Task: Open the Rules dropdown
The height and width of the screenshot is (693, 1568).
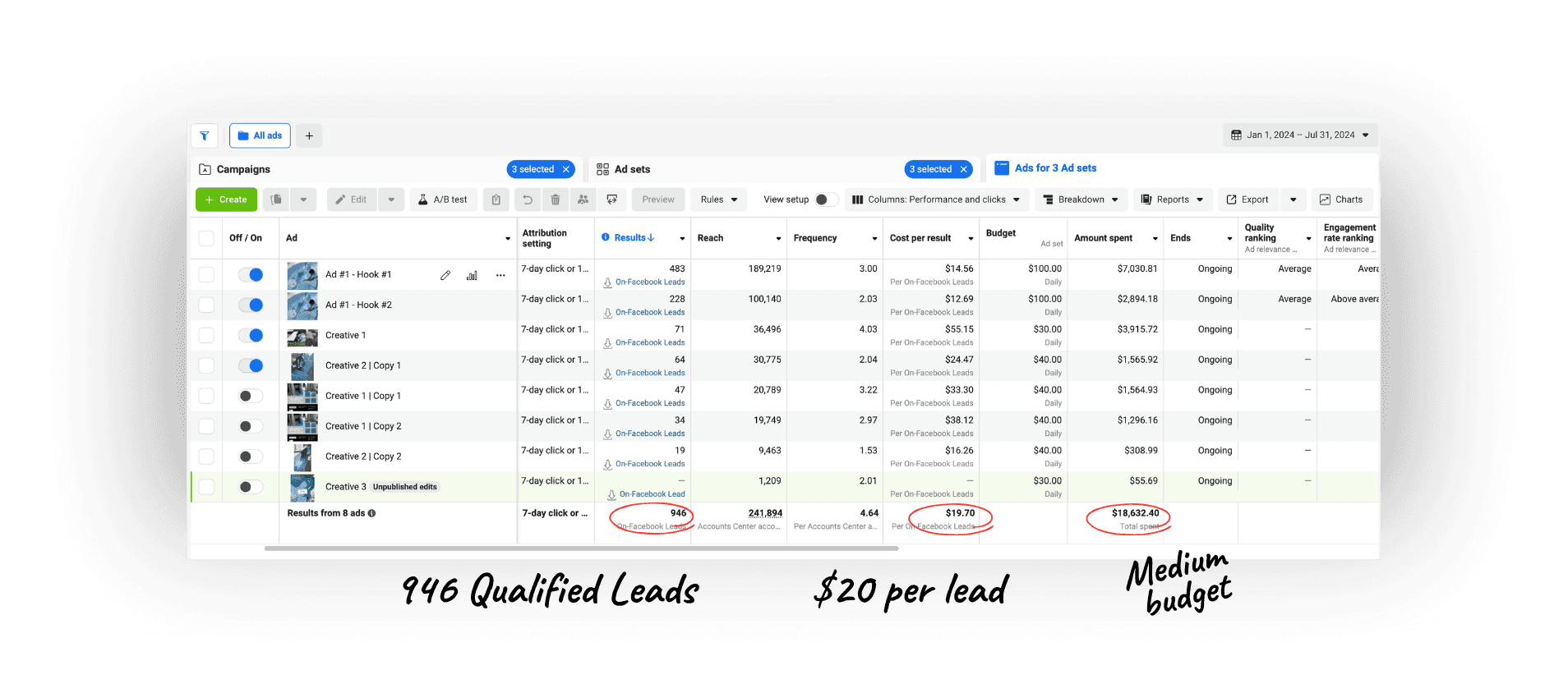Action: (x=719, y=200)
